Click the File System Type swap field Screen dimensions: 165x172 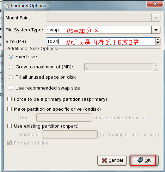pos(99,30)
